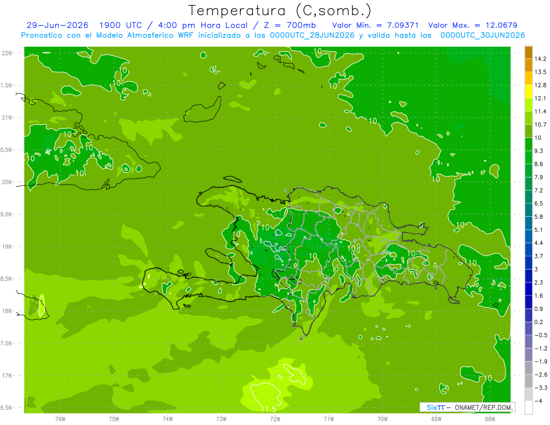The width and height of the screenshot is (550, 425).
Task: Click the '12.8' color scale label
Action: tap(540, 85)
